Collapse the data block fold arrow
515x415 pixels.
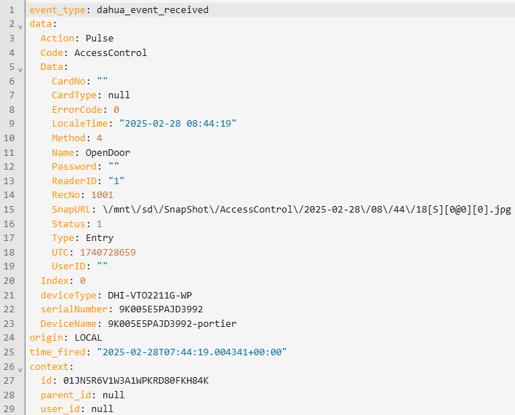(x=20, y=27)
